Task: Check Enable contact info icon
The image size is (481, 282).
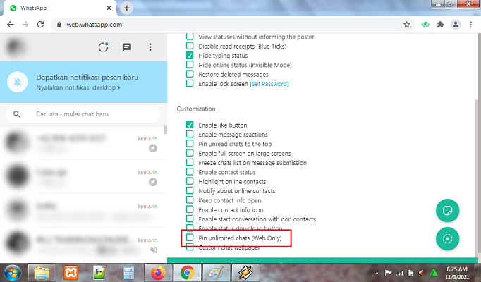Action: [x=190, y=209]
